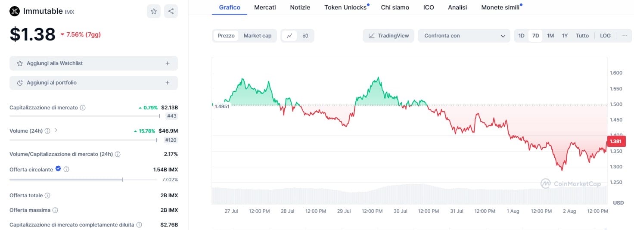Select Market cap chart mode
The image size is (634, 230).
point(258,36)
